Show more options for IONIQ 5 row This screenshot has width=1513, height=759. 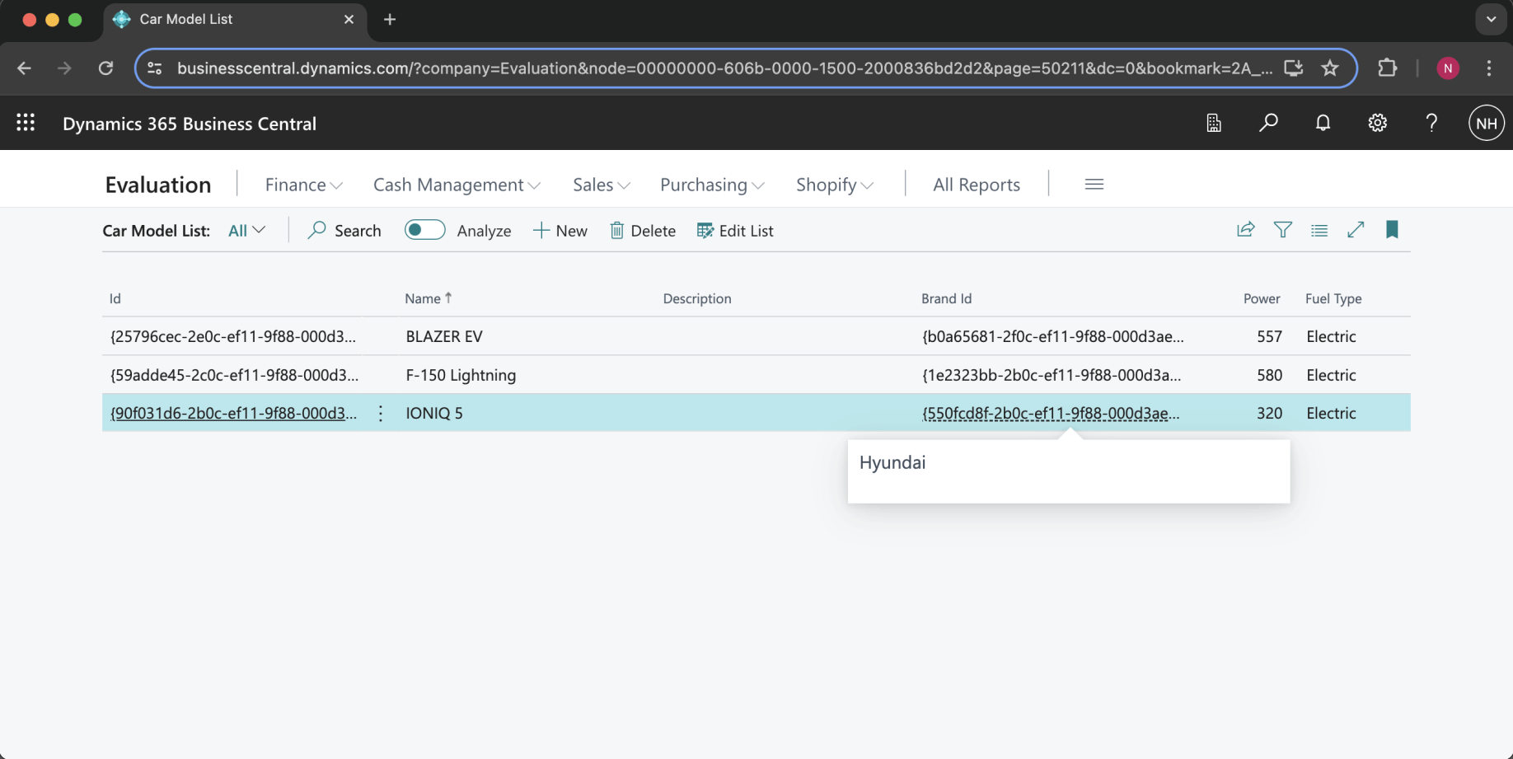[x=381, y=413]
